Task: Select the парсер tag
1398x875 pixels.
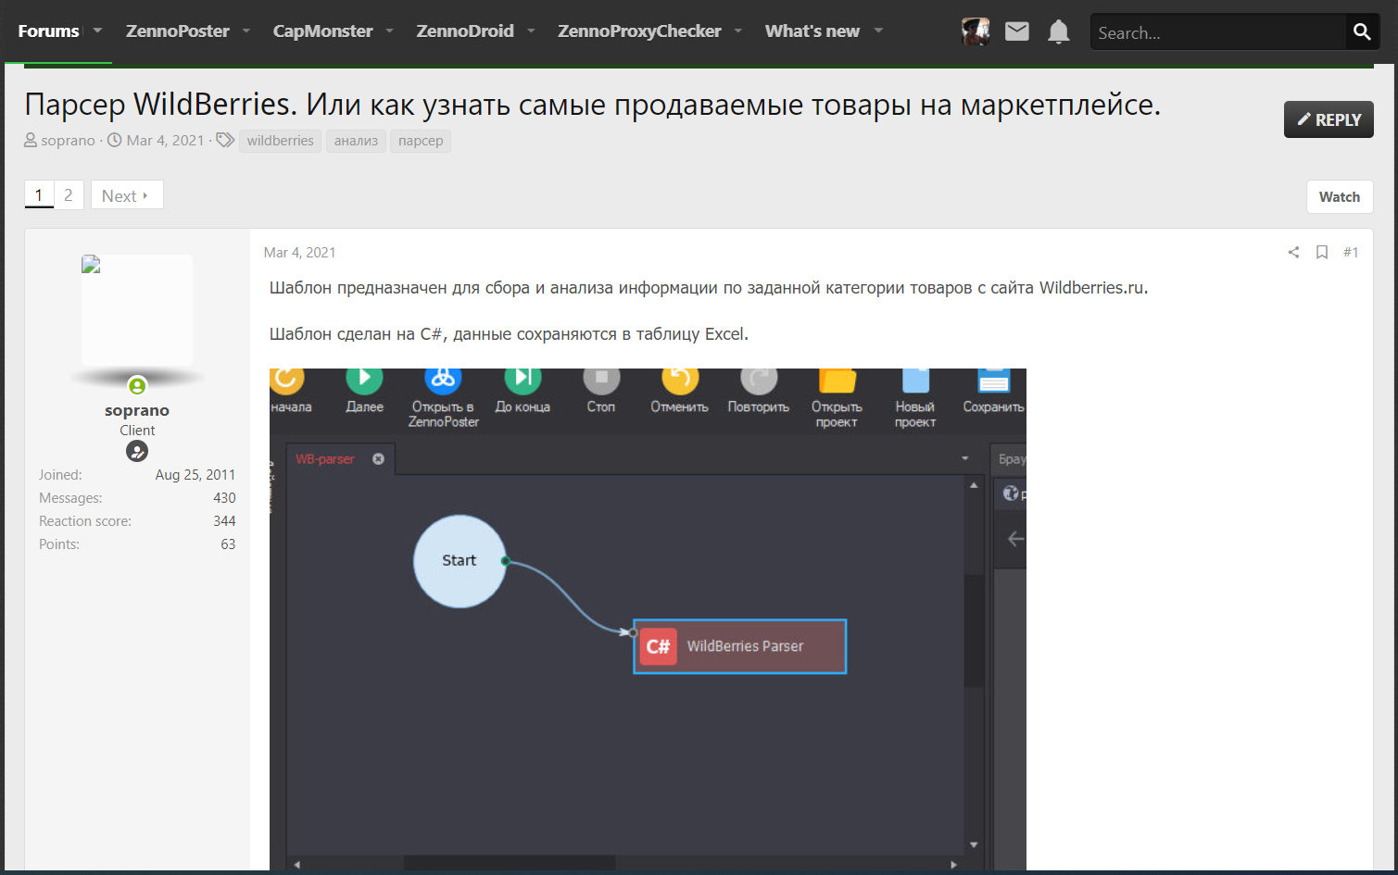Action: (421, 141)
